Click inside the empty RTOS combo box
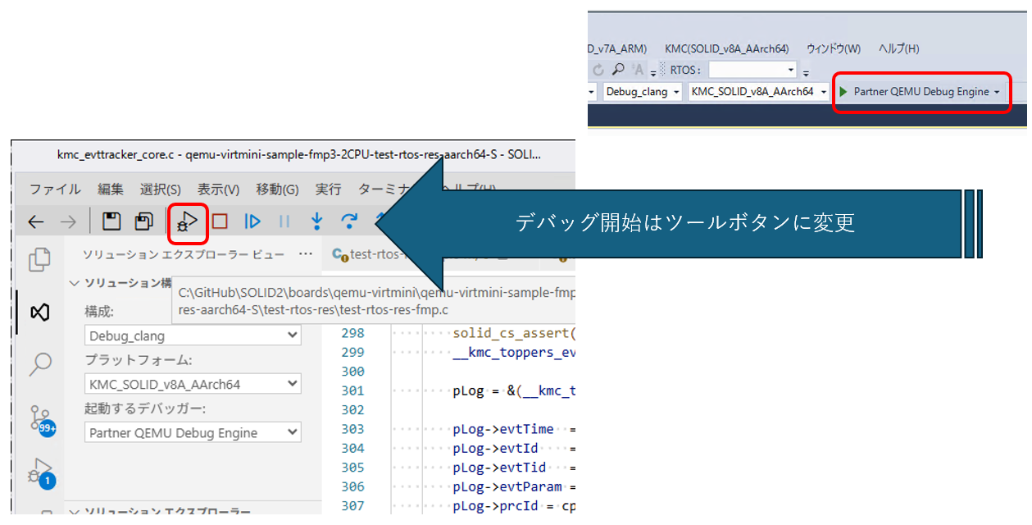This screenshot has width=1032, height=525. click(x=750, y=69)
